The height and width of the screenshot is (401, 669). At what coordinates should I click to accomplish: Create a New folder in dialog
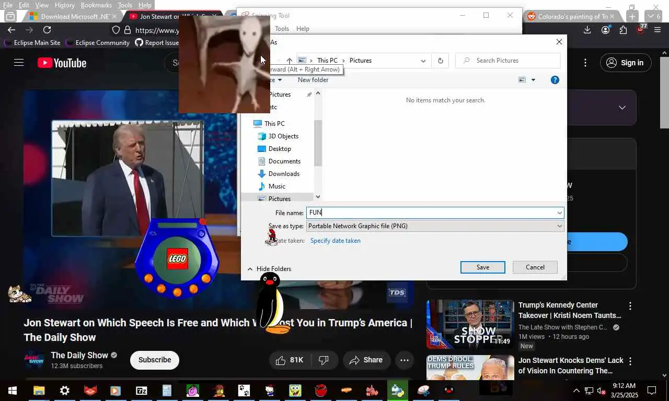[313, 80]
